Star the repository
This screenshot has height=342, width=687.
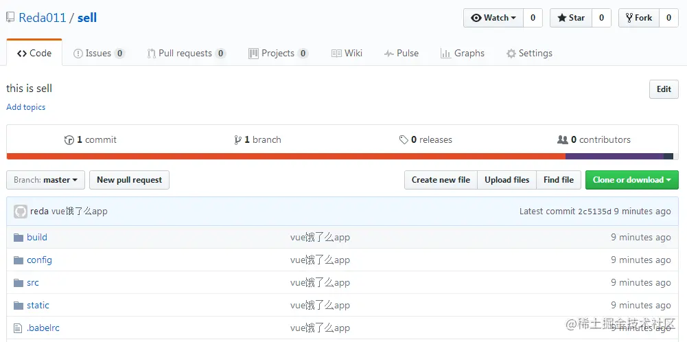[x=571, y=18]
